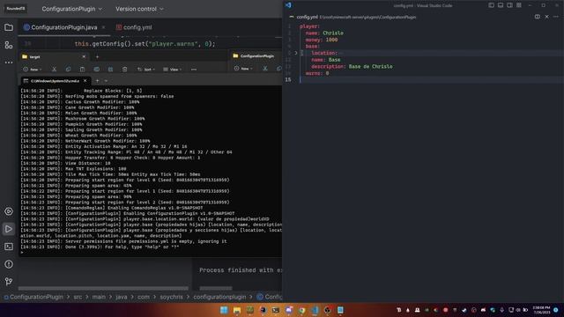Click the 'money: 1000' line in config.yml
Screen dimensions: 564x317
(322, 40)
